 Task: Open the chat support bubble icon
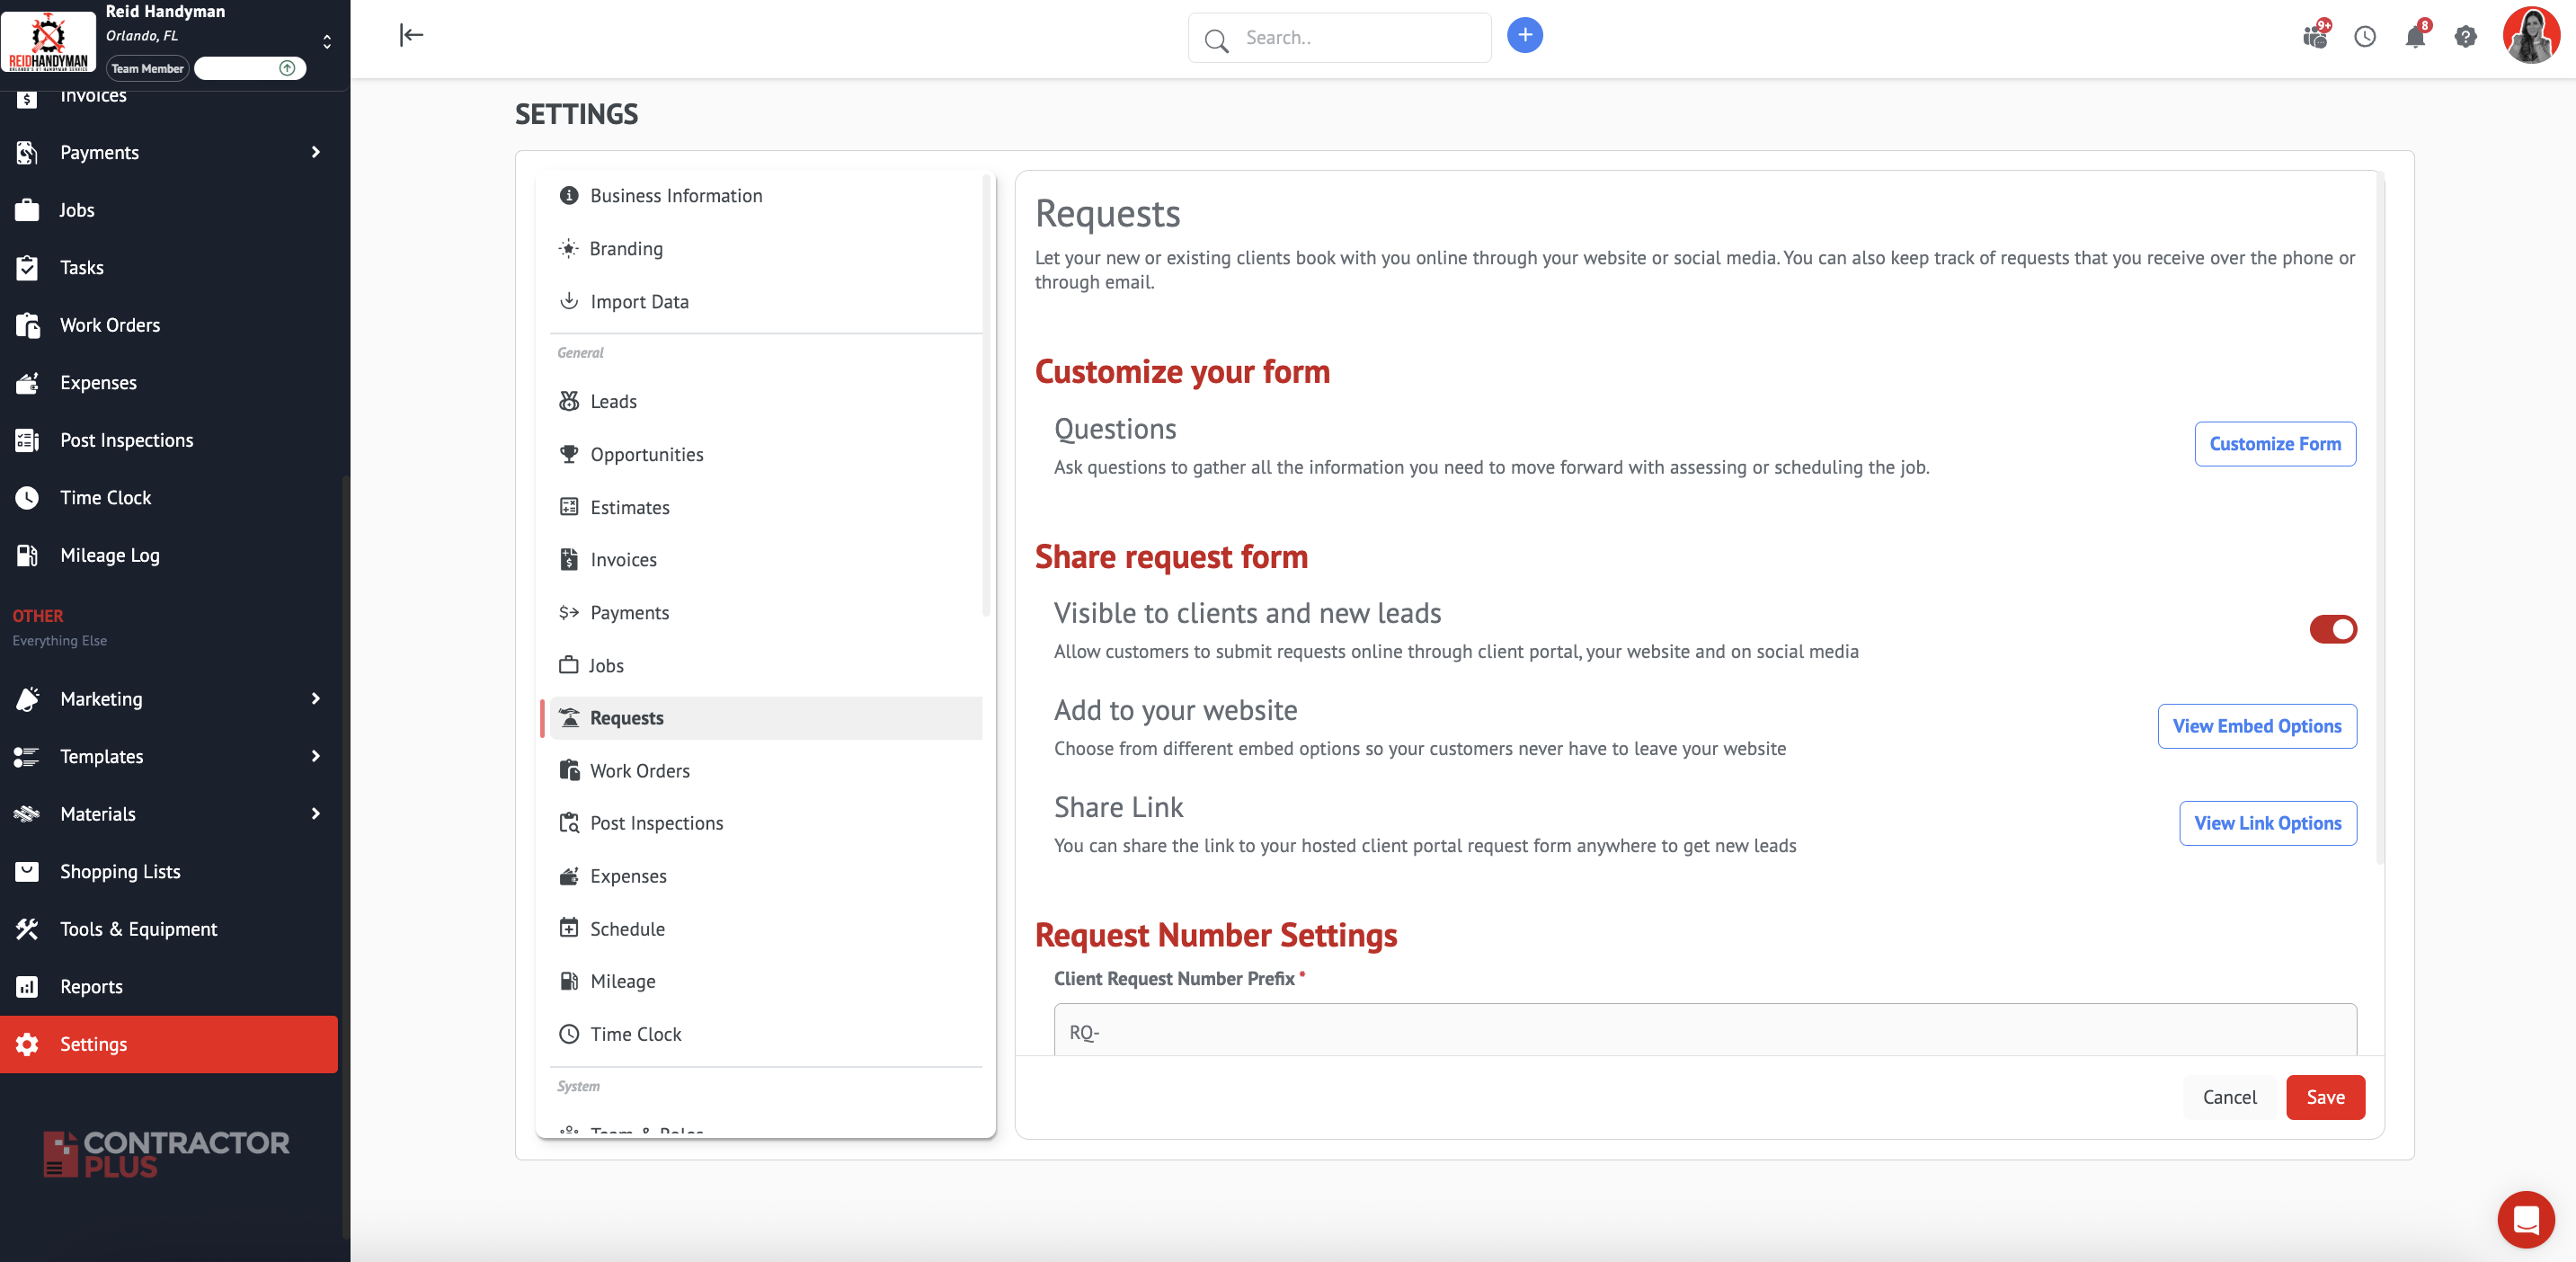[x=2526, y=1219]
